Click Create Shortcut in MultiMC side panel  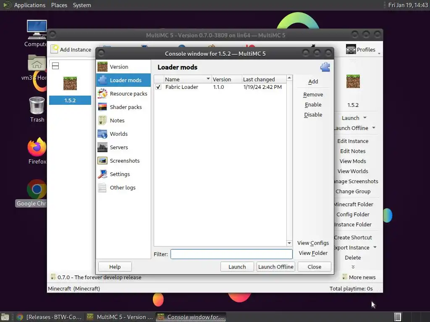click(x=353, y=238)
